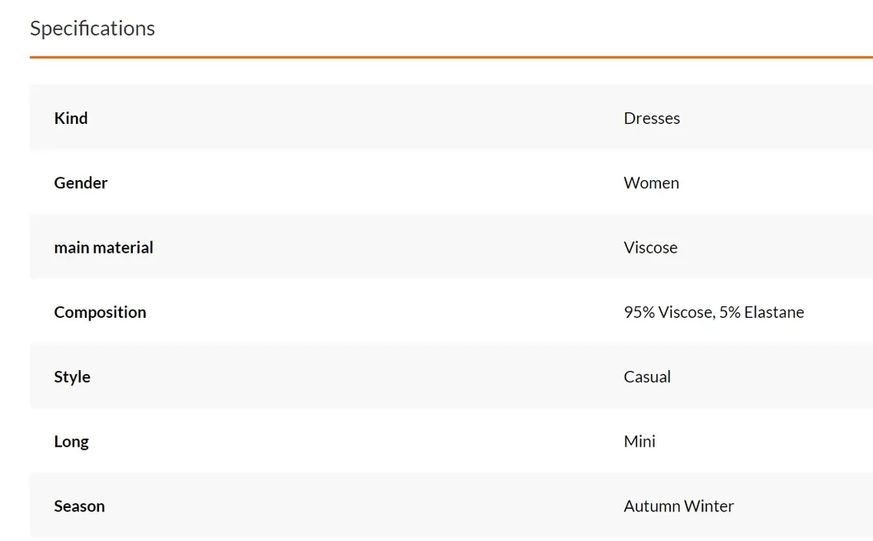The image size is (873, 541).
Task: Select the Gender label
Action: [81, 183]
